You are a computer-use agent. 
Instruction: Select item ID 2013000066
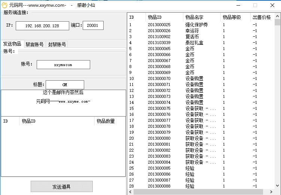(159, 55)
